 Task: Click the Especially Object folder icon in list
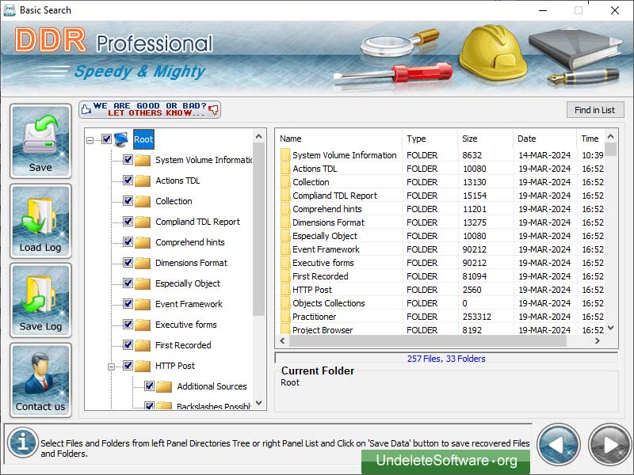tap(285, 236)
